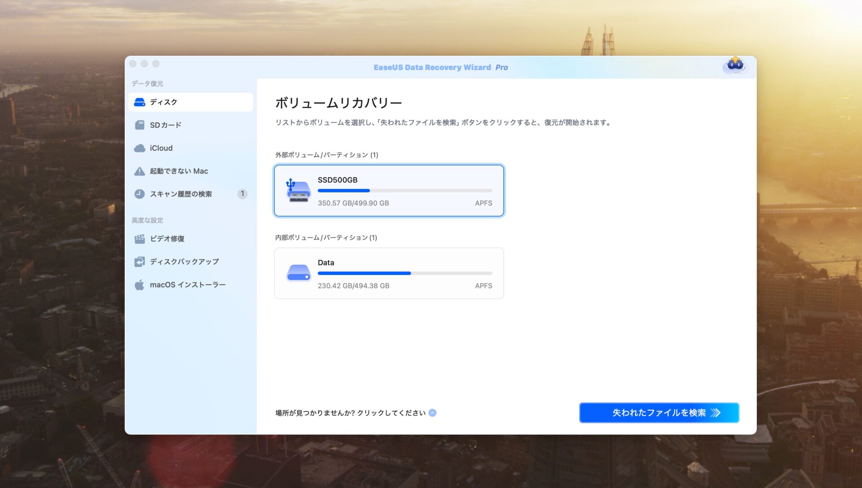Screen dimensions: 862x488
Task: Click the データ復元 section header
Action: [147, 84]
